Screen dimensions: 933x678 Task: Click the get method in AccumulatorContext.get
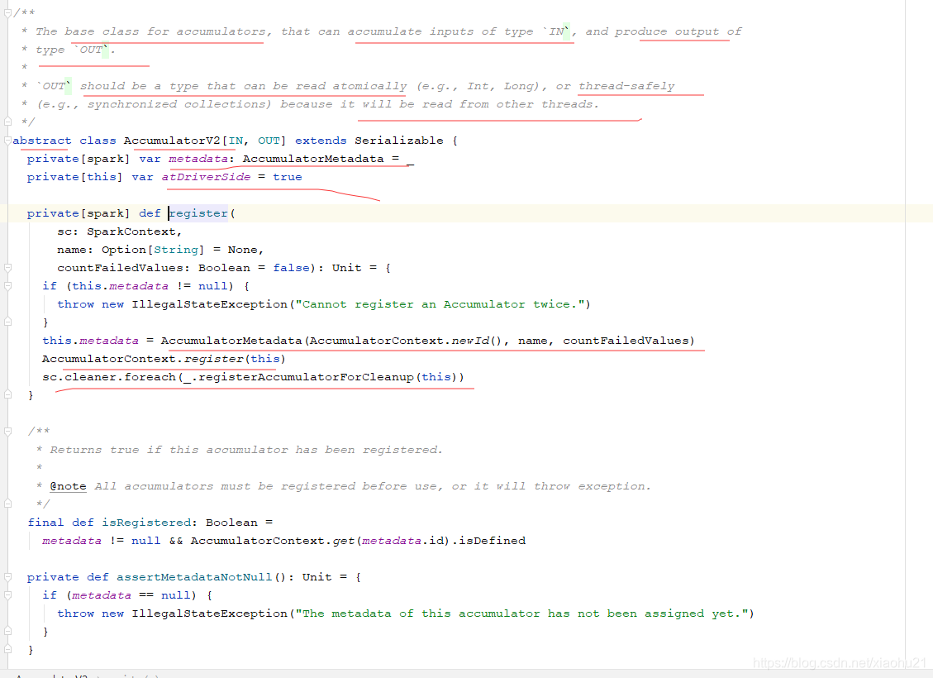(x=344, y=541)
